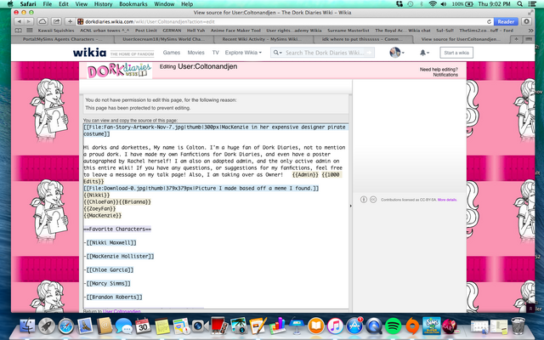Open the Games hub link
The height and width of the screenshot is (340, 544).
(x=172, y=53)
